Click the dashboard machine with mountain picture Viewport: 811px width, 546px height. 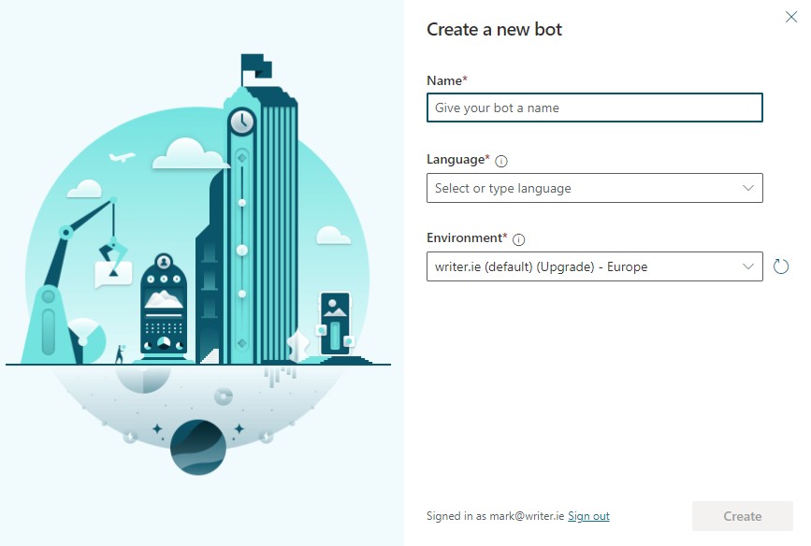(x=164, y=306)
